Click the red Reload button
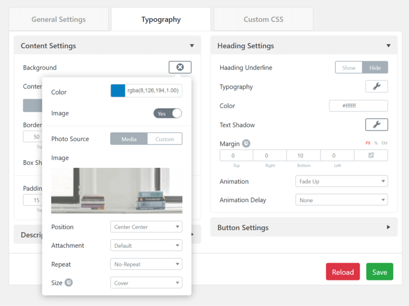The height and width of the screenshot is (306, 409). pos(343,272)
